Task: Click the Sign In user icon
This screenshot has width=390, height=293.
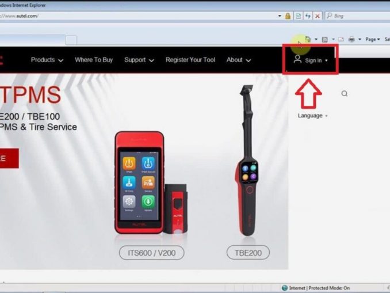Action: pyautogui.click(x=297, y=59)
